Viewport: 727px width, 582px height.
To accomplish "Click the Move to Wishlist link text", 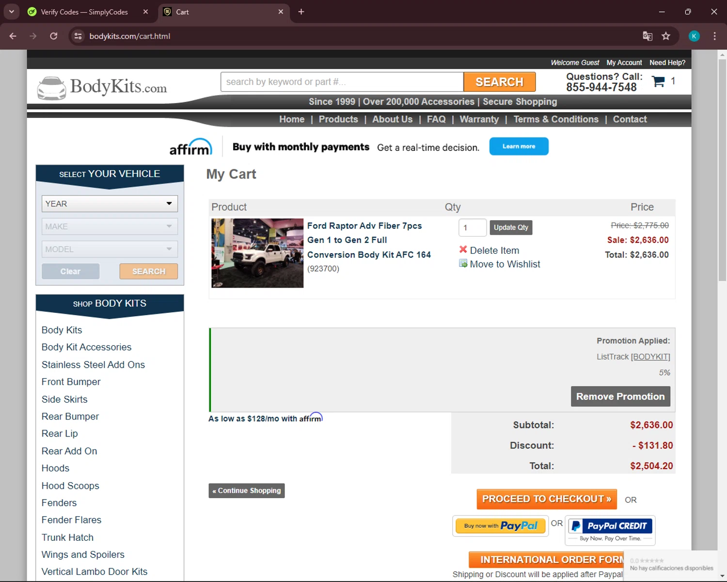I will (505, 264).
